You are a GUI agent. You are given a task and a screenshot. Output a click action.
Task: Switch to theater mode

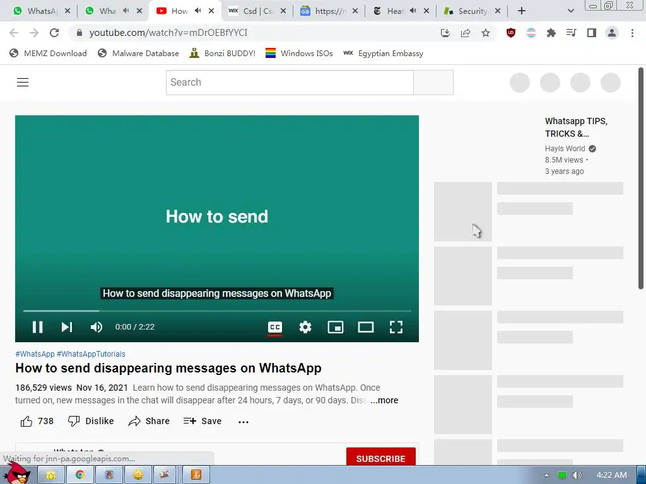366,327
